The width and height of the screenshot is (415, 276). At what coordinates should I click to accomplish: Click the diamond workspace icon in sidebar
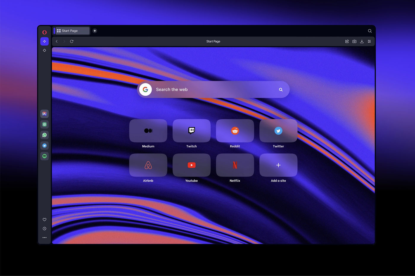pyautogui.click(x=44, y=50)
